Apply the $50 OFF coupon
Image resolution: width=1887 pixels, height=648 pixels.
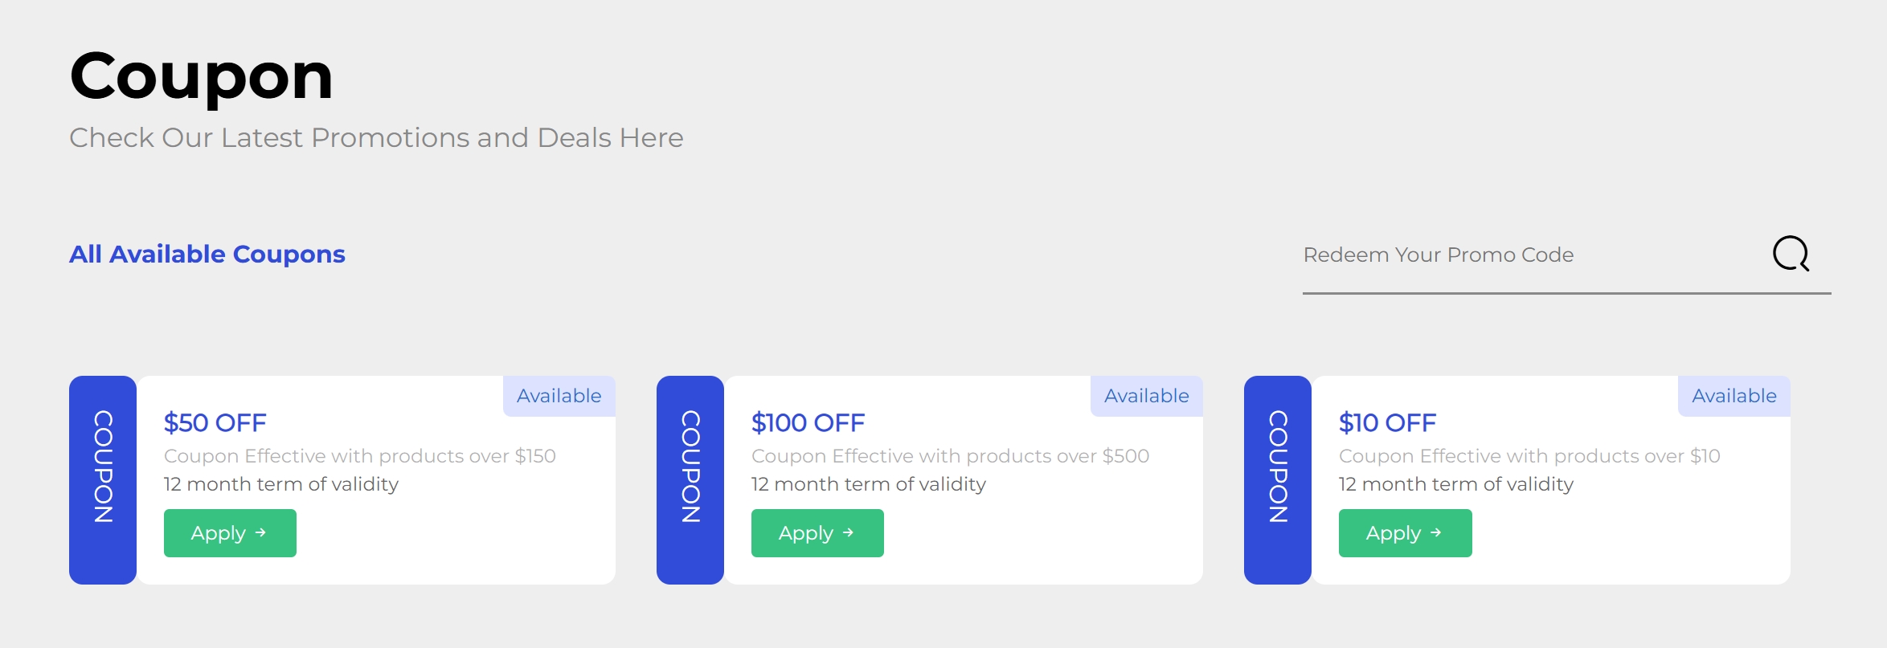(x=230, y=533)
